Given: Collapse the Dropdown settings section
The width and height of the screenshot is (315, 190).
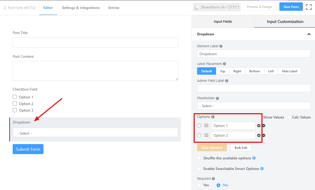Looking at the screenshot, I should (x=309, y=34).
